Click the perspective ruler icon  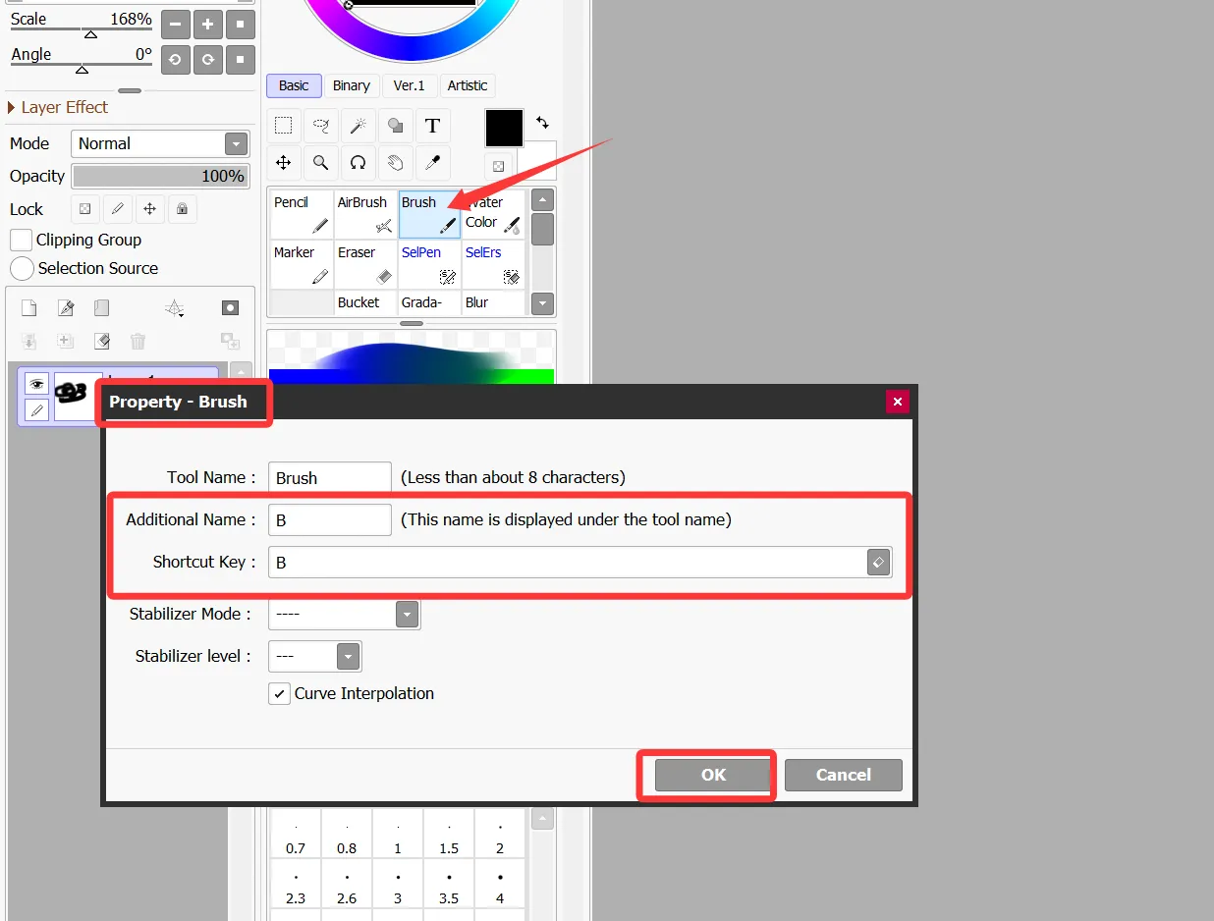point(175,308)
